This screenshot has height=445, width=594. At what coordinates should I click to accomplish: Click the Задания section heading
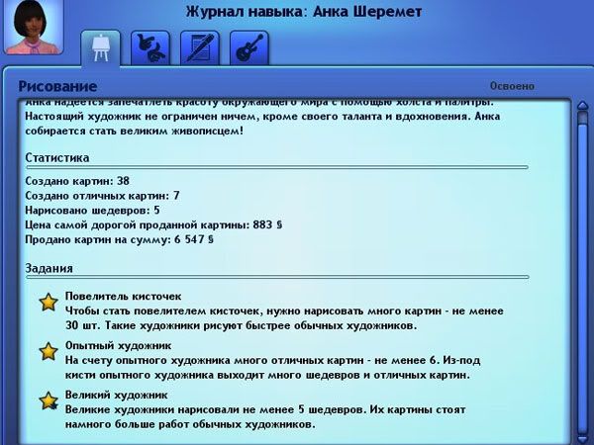(49, 268)
